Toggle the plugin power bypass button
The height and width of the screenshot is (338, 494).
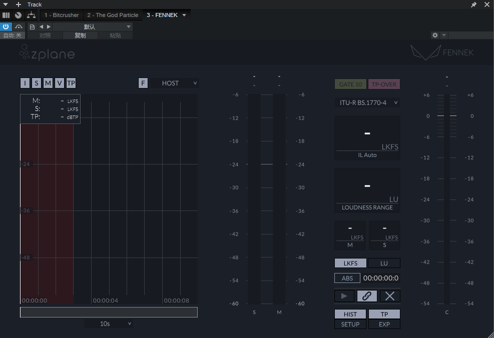(x=6, y=27)
